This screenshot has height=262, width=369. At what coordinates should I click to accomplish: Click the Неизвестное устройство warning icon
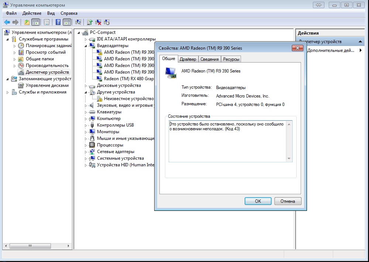click(x=99, y=99)
